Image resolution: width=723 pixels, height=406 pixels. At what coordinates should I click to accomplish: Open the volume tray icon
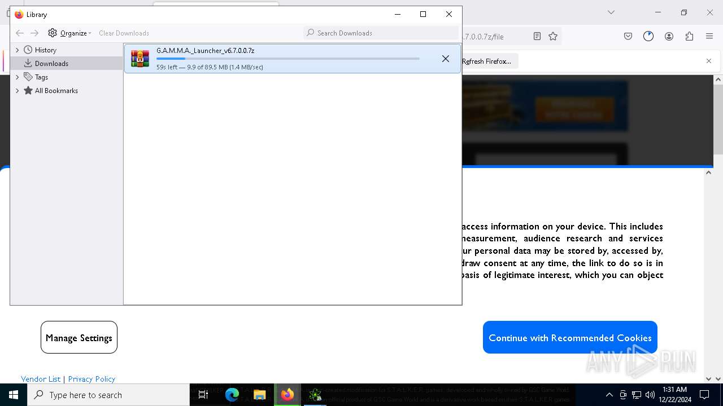(650, 395)
